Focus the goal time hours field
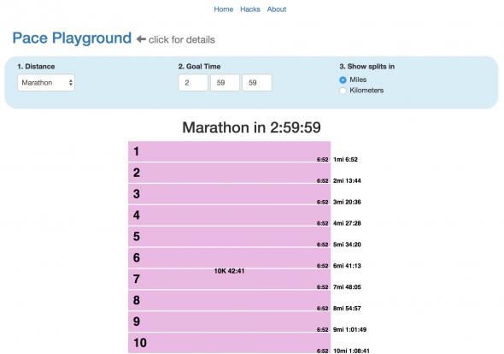This screenshot has width=504, height=354. tap(193, 83)
